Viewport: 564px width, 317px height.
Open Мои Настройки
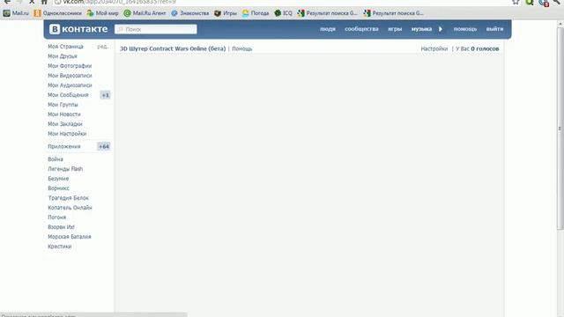67,134
